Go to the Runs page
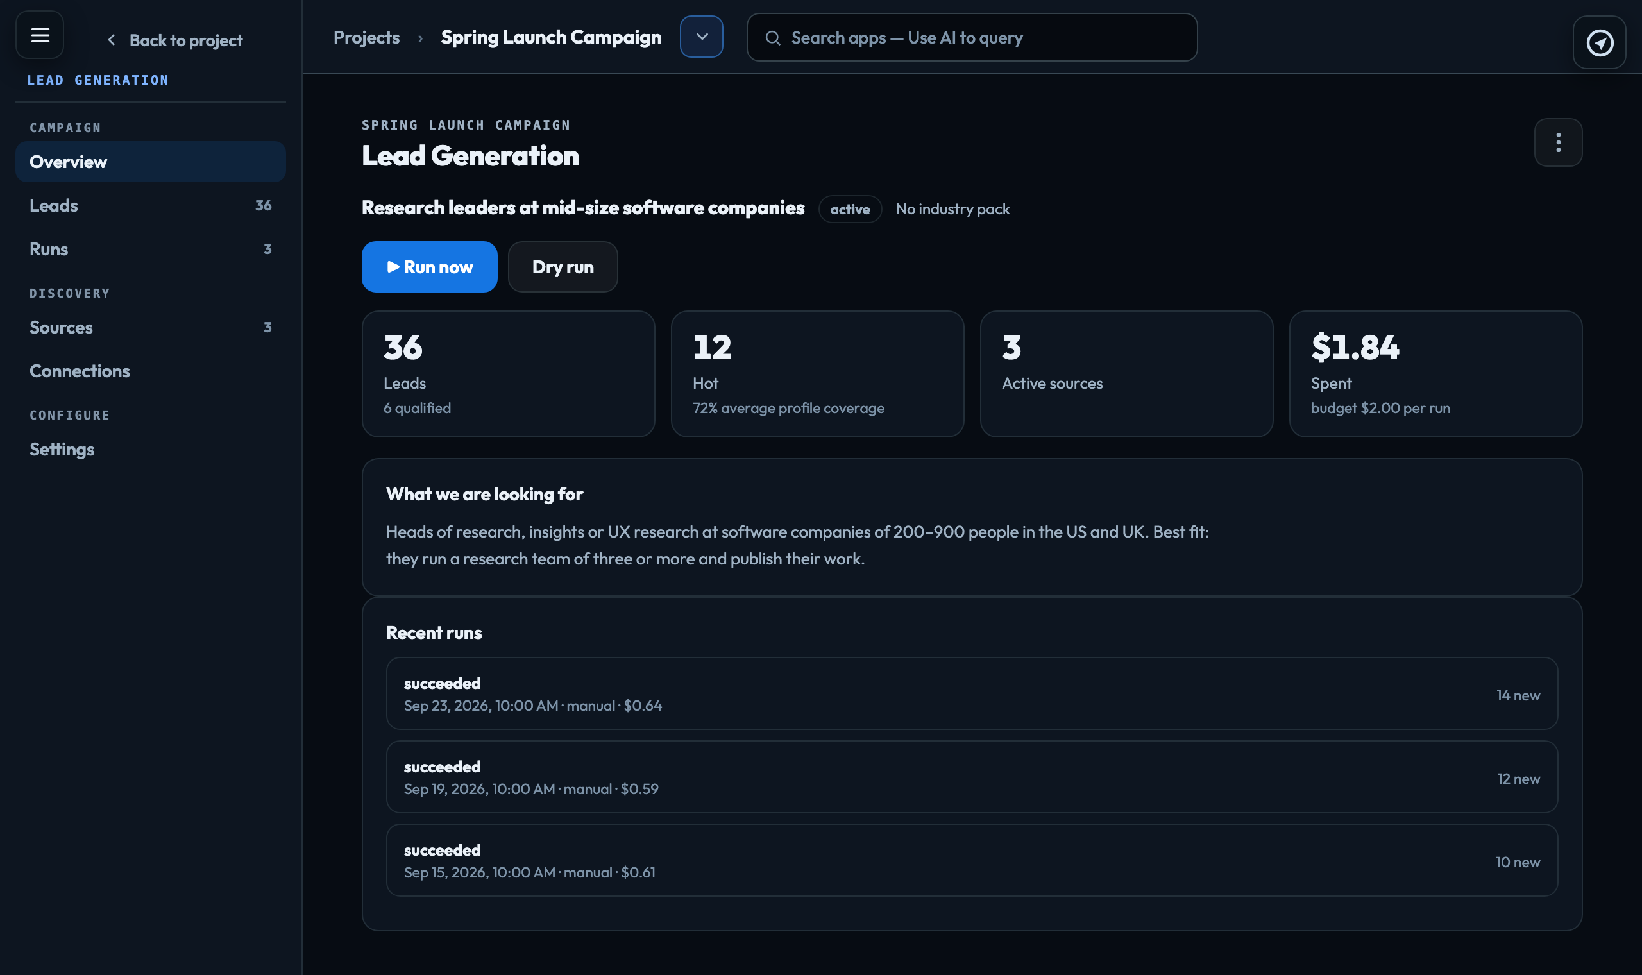Viewport: 1642px width, 975px height. point(150,249)
